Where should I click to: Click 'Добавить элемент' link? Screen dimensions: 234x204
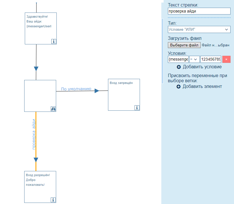click(x=202, y=86)
